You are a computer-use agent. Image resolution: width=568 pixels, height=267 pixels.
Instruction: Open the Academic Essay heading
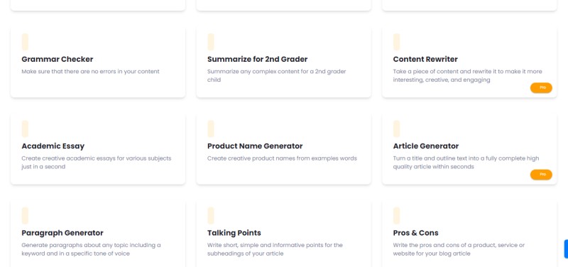[53, 146]
